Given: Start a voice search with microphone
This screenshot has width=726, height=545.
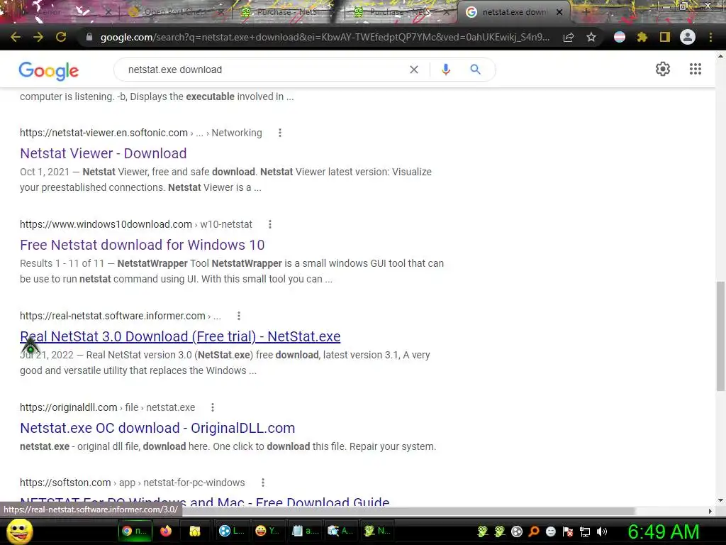Looking at the screenshot, I should coord(445,70).
